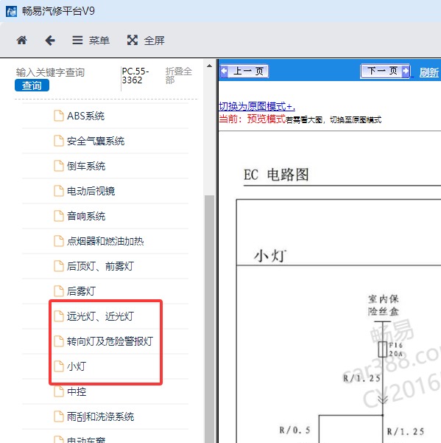The image size is (441, 443).
Task: Click the 畅易汽修平台V9 app logo icon
Action: [x=11, y=11]
